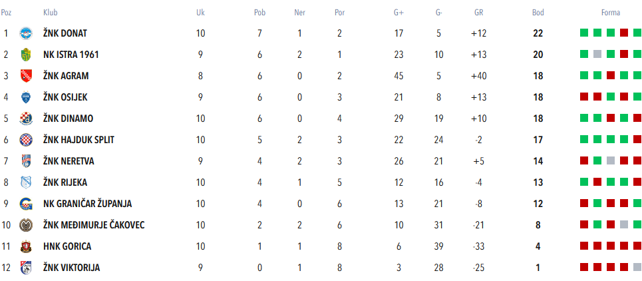The width and height of the screenshot is (642, 281).
Task: Click the ŽNK Osijek club crest
Action: pos(26,97)
